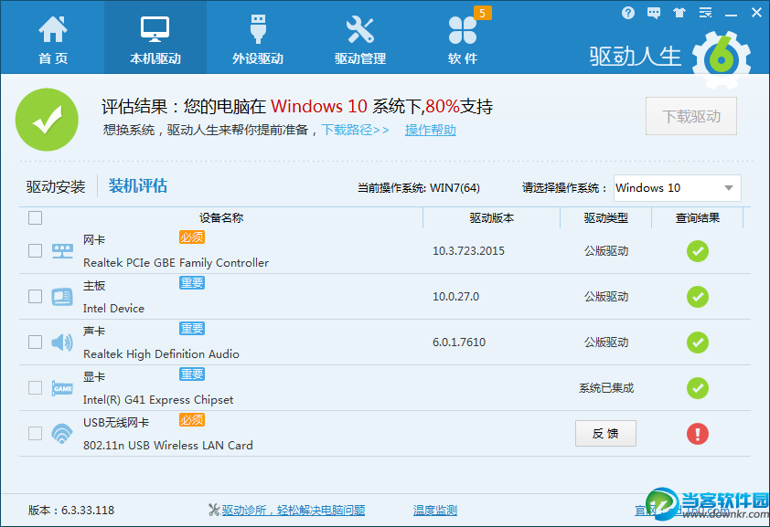Click the 重要 tag on 声卡

click(192, 329)
